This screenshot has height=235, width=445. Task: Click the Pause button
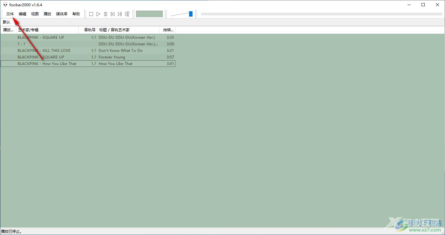(x=105, y=14)
